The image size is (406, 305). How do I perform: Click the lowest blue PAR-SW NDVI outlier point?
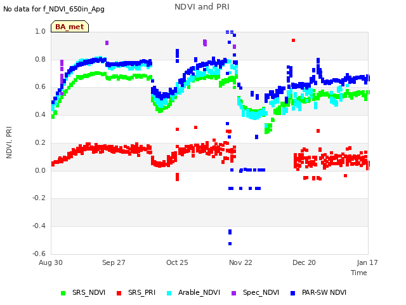coord(230,243)
